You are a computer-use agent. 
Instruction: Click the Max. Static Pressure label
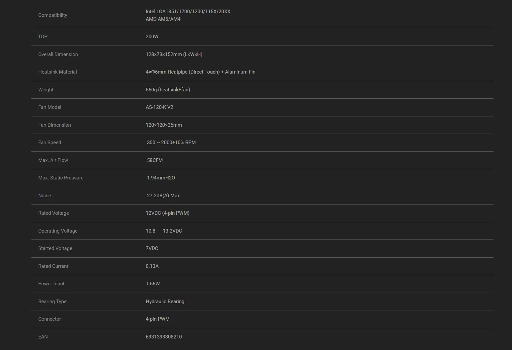tap(61, 178)
